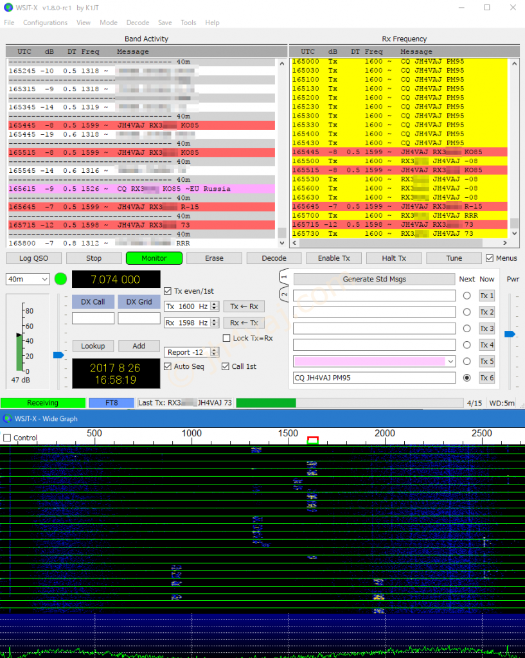This screenshot has height=658, width=525.
Task: Select tab 2 of message panel
Action: click(284, 294)
